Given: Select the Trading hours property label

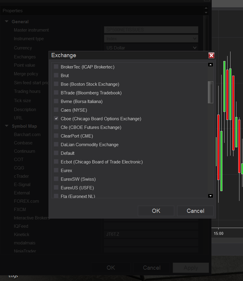Looking at the screenshot, I should pos(27,91).
